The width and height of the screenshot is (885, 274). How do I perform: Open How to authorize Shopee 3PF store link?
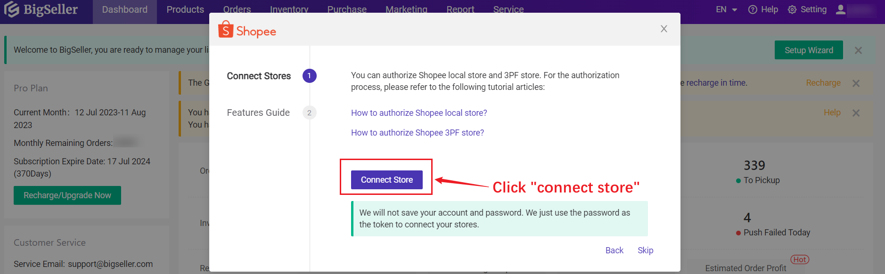coord(418,133)
